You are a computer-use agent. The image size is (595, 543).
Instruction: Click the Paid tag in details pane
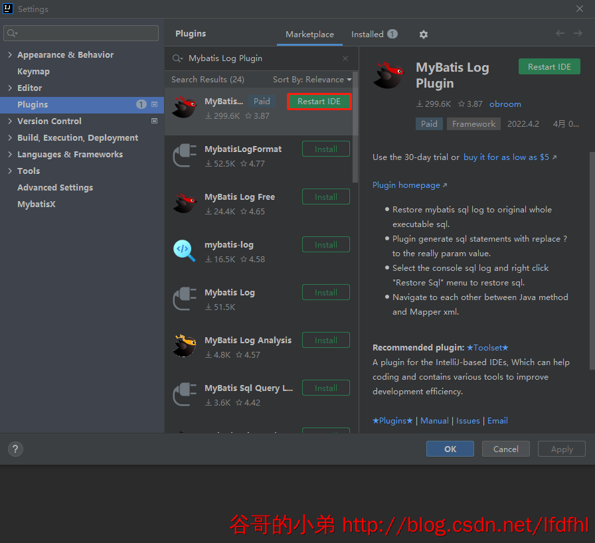[x=429, y=124]
